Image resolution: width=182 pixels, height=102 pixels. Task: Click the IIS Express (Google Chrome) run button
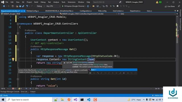[73, 6]
